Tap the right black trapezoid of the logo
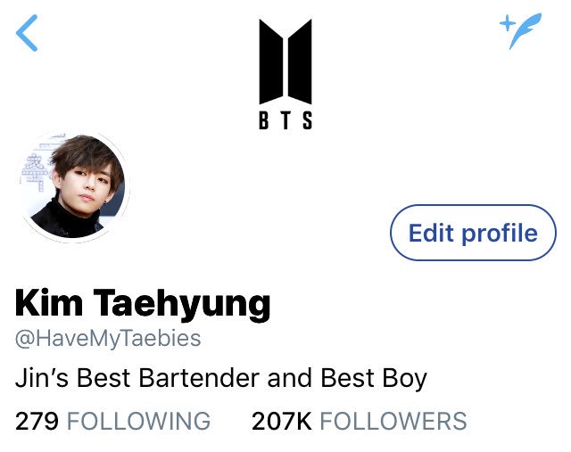The height and width of the screenshot is (452, 571). 300,62
